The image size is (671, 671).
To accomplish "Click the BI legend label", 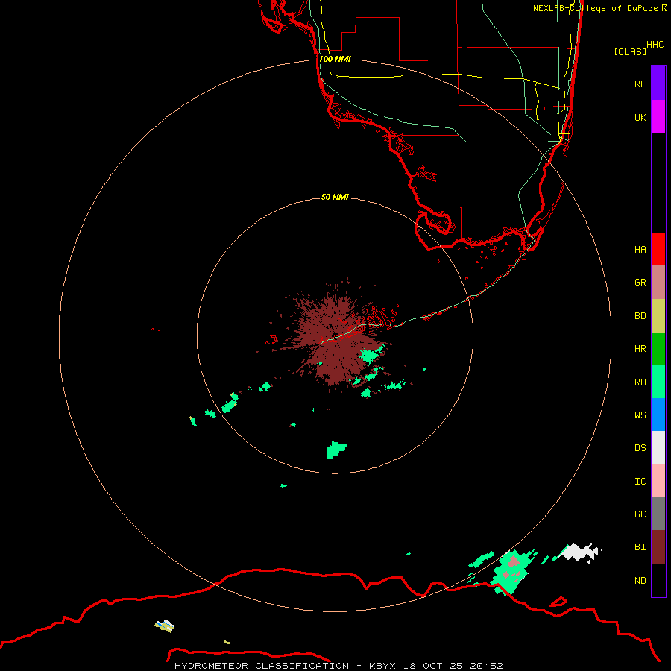I will point(640,547).
